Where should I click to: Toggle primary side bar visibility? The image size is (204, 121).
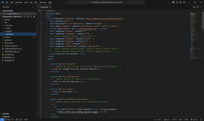pyautogui.click(x=173, y=2)
